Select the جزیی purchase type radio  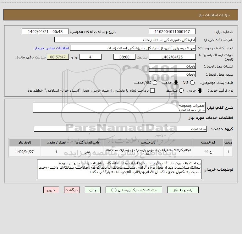coord(200,90)
